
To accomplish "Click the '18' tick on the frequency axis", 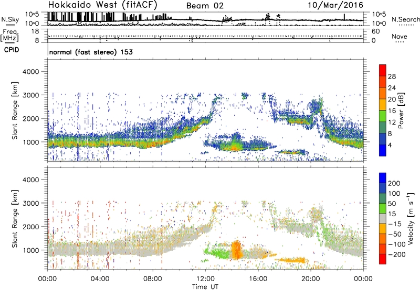I will [35, 31].
